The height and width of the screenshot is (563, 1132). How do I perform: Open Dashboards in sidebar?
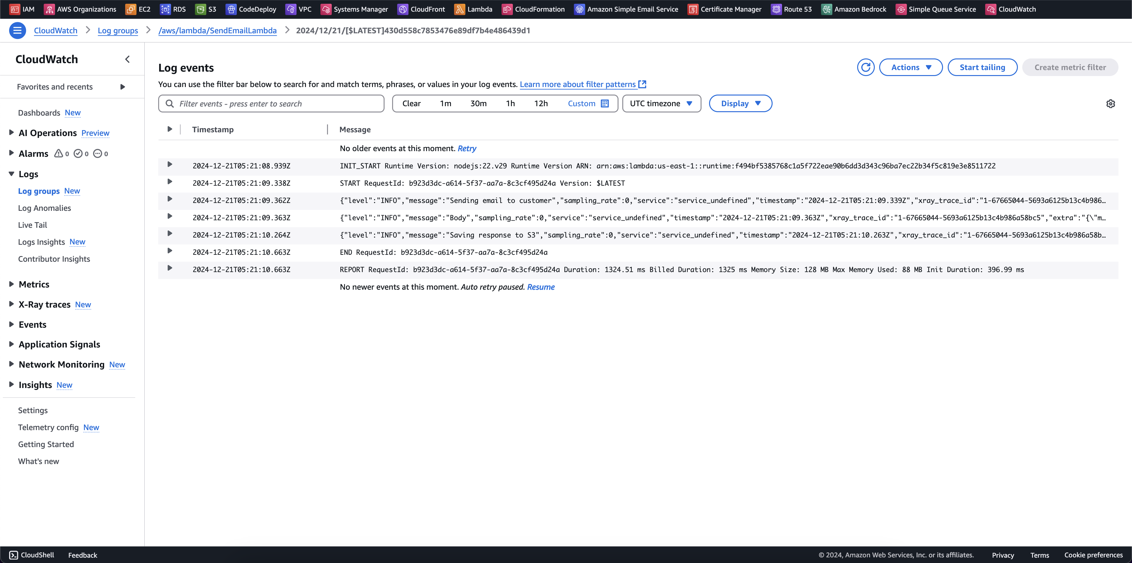39,113
